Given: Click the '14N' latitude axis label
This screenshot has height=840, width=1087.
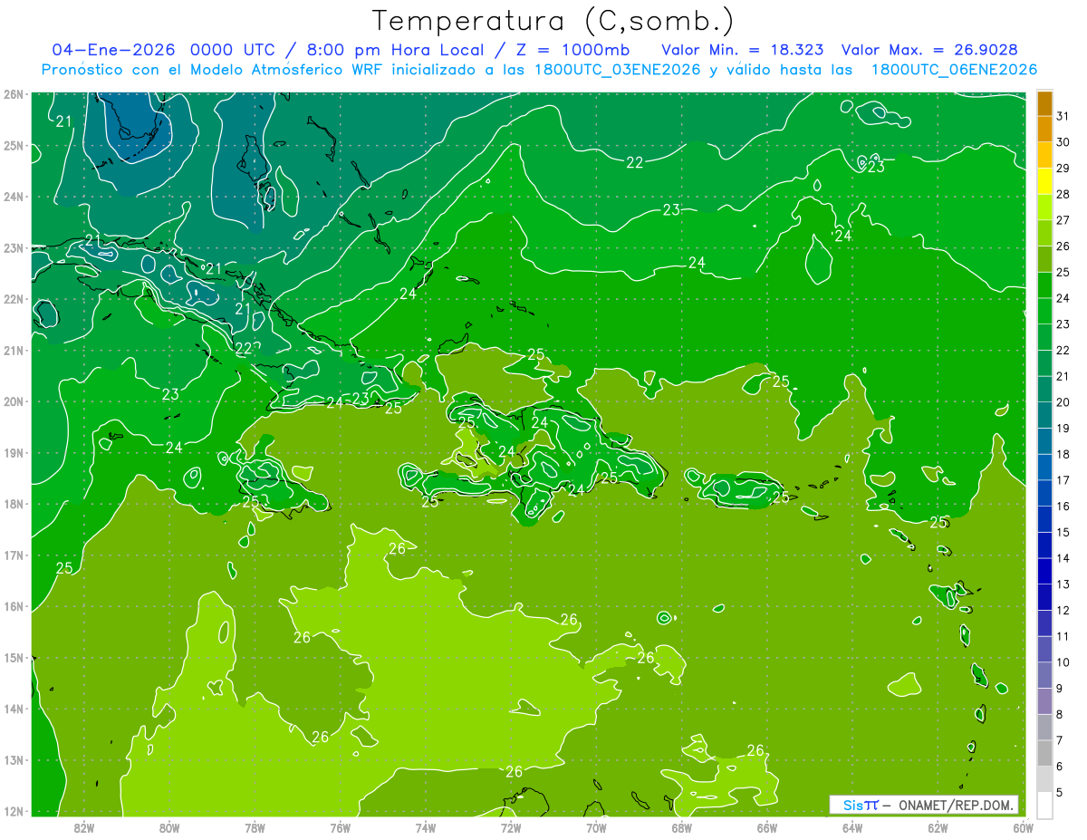Looking at the screenshot, I should [x=14, y=709].
